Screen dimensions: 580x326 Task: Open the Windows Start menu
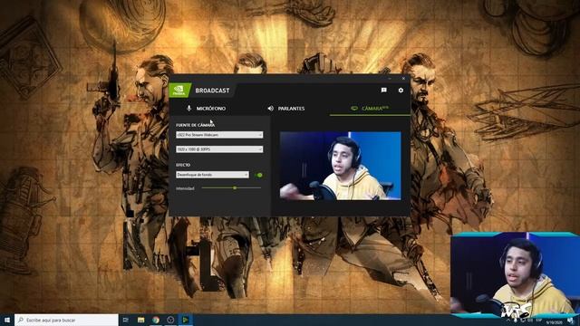[x=7, y=320]
